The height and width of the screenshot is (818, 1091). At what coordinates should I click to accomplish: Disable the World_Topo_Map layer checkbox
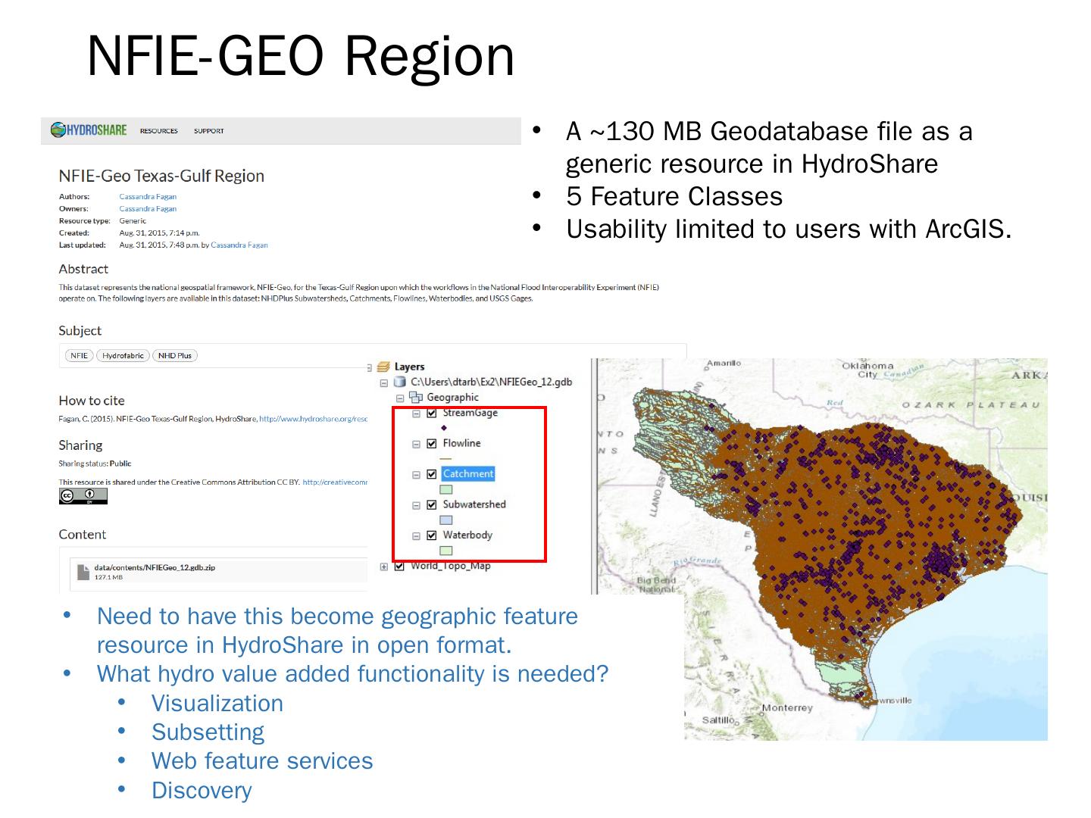tap(400, 566)
